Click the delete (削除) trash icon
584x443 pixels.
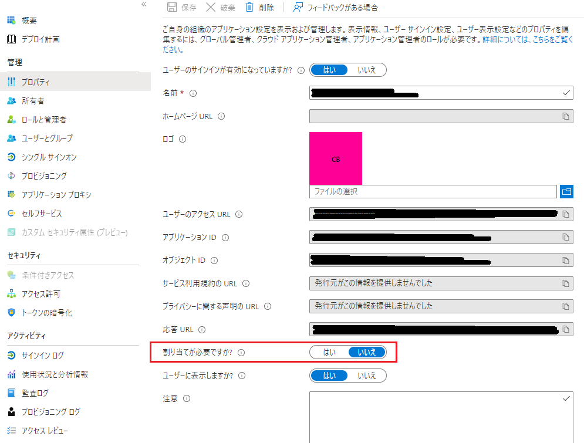pyautogui.click(x=249, y=8)
